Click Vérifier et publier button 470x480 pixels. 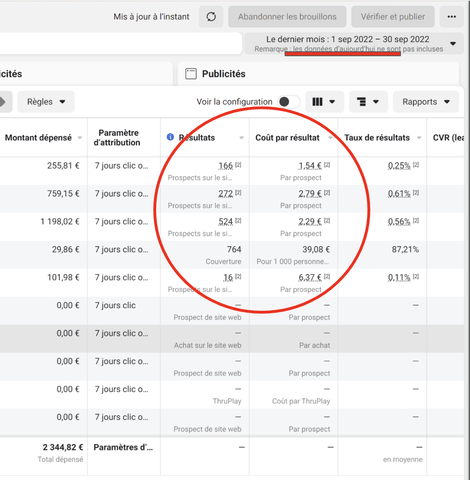click(x=393, y=17)
